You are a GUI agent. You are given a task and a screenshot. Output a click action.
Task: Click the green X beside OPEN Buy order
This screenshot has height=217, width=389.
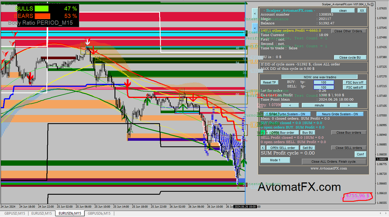[263, 133]
